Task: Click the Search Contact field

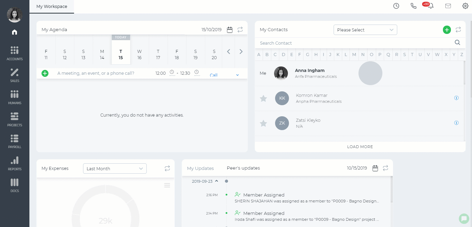Action: pos(355,43)
